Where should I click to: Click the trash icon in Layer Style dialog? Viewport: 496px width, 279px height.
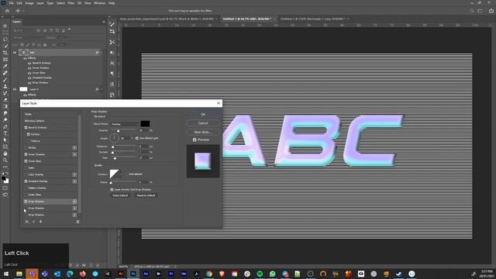click(x=77, y=222)
